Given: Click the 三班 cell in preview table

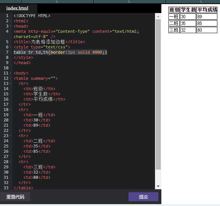Looking at the screenshot, I should [x=174, y=30].
